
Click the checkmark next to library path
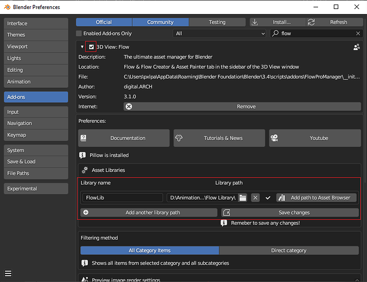tap(268, 198)
